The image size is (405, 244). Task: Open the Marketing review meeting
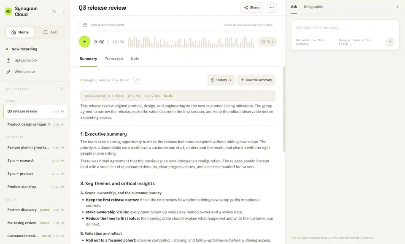tap(35, 223)
